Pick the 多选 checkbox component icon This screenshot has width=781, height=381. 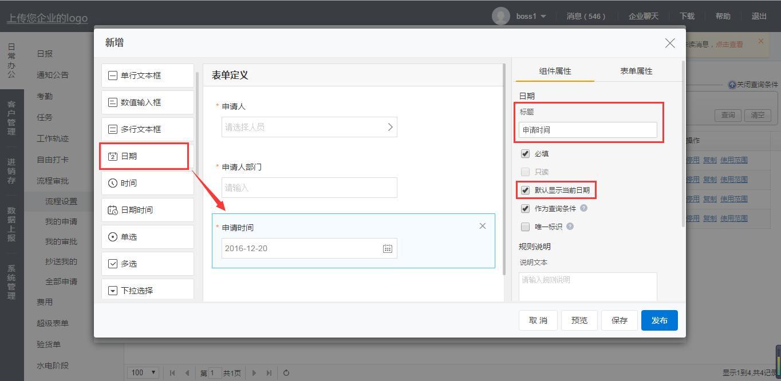(x=113, y=264)
